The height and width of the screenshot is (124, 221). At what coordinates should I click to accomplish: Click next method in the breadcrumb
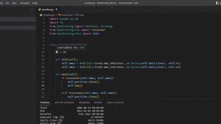81,15
